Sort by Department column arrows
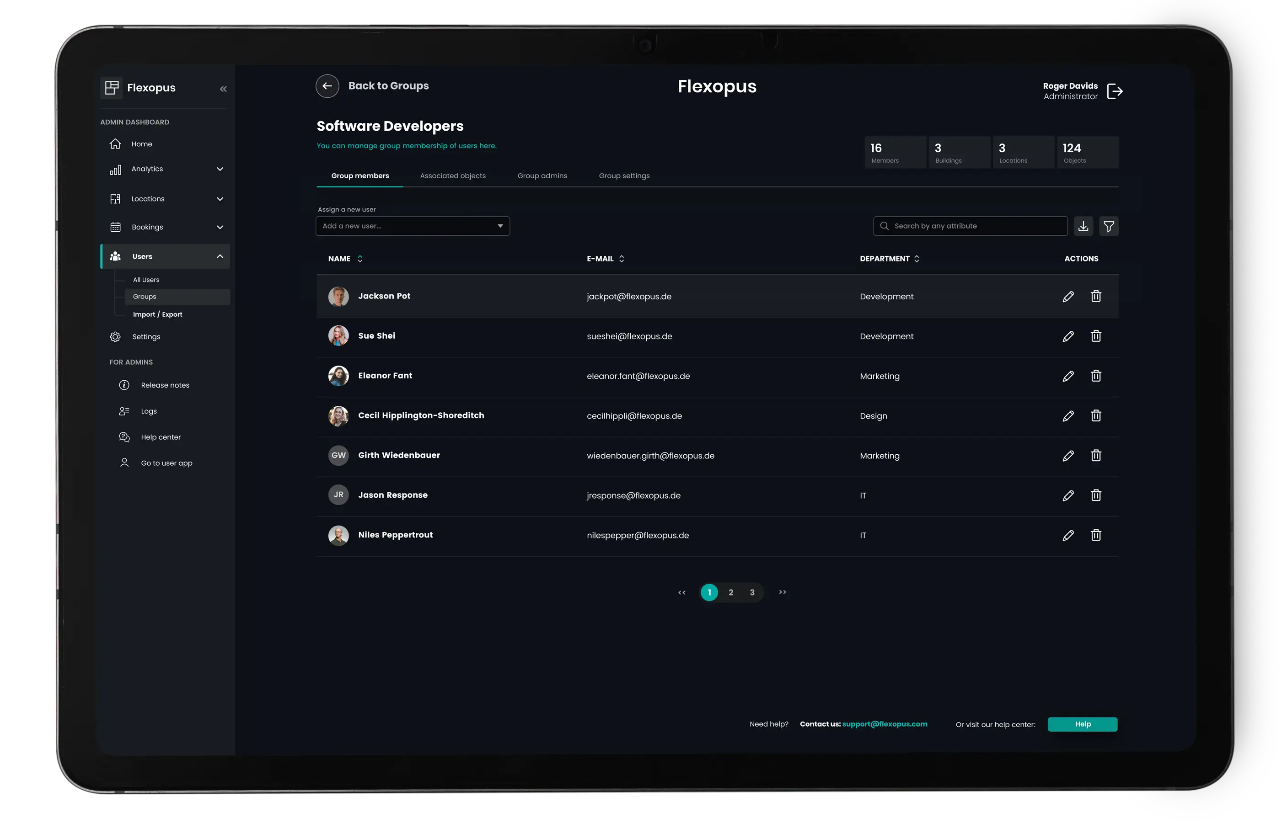The image size is (1282, 824). (x=917, y=259)
